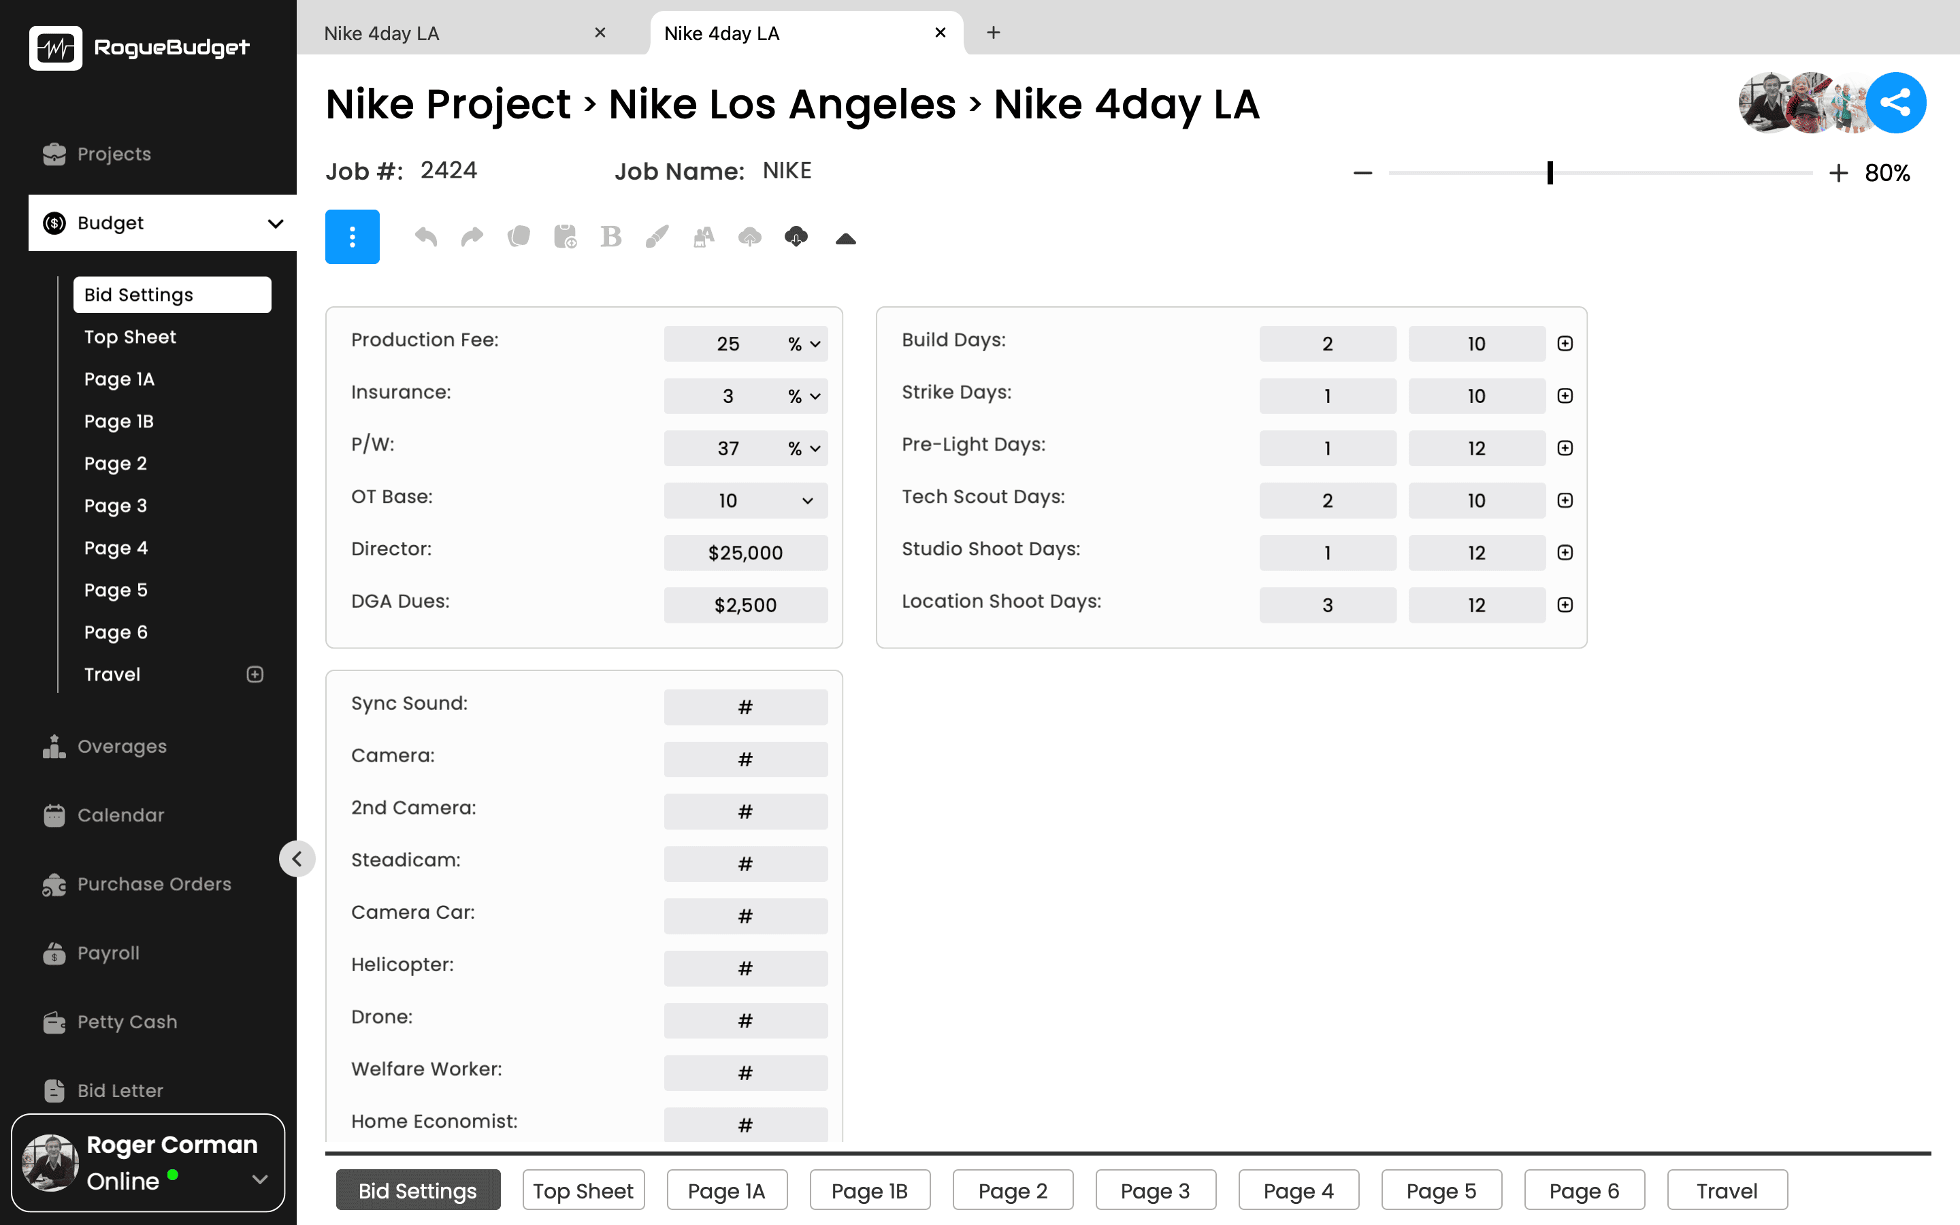Switch to bottom Travel tab

(x=1727, y=1190)
